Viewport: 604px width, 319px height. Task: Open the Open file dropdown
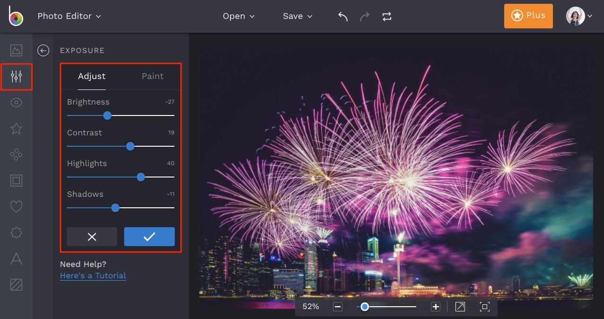pyautogui.click(x=238, y=16)
